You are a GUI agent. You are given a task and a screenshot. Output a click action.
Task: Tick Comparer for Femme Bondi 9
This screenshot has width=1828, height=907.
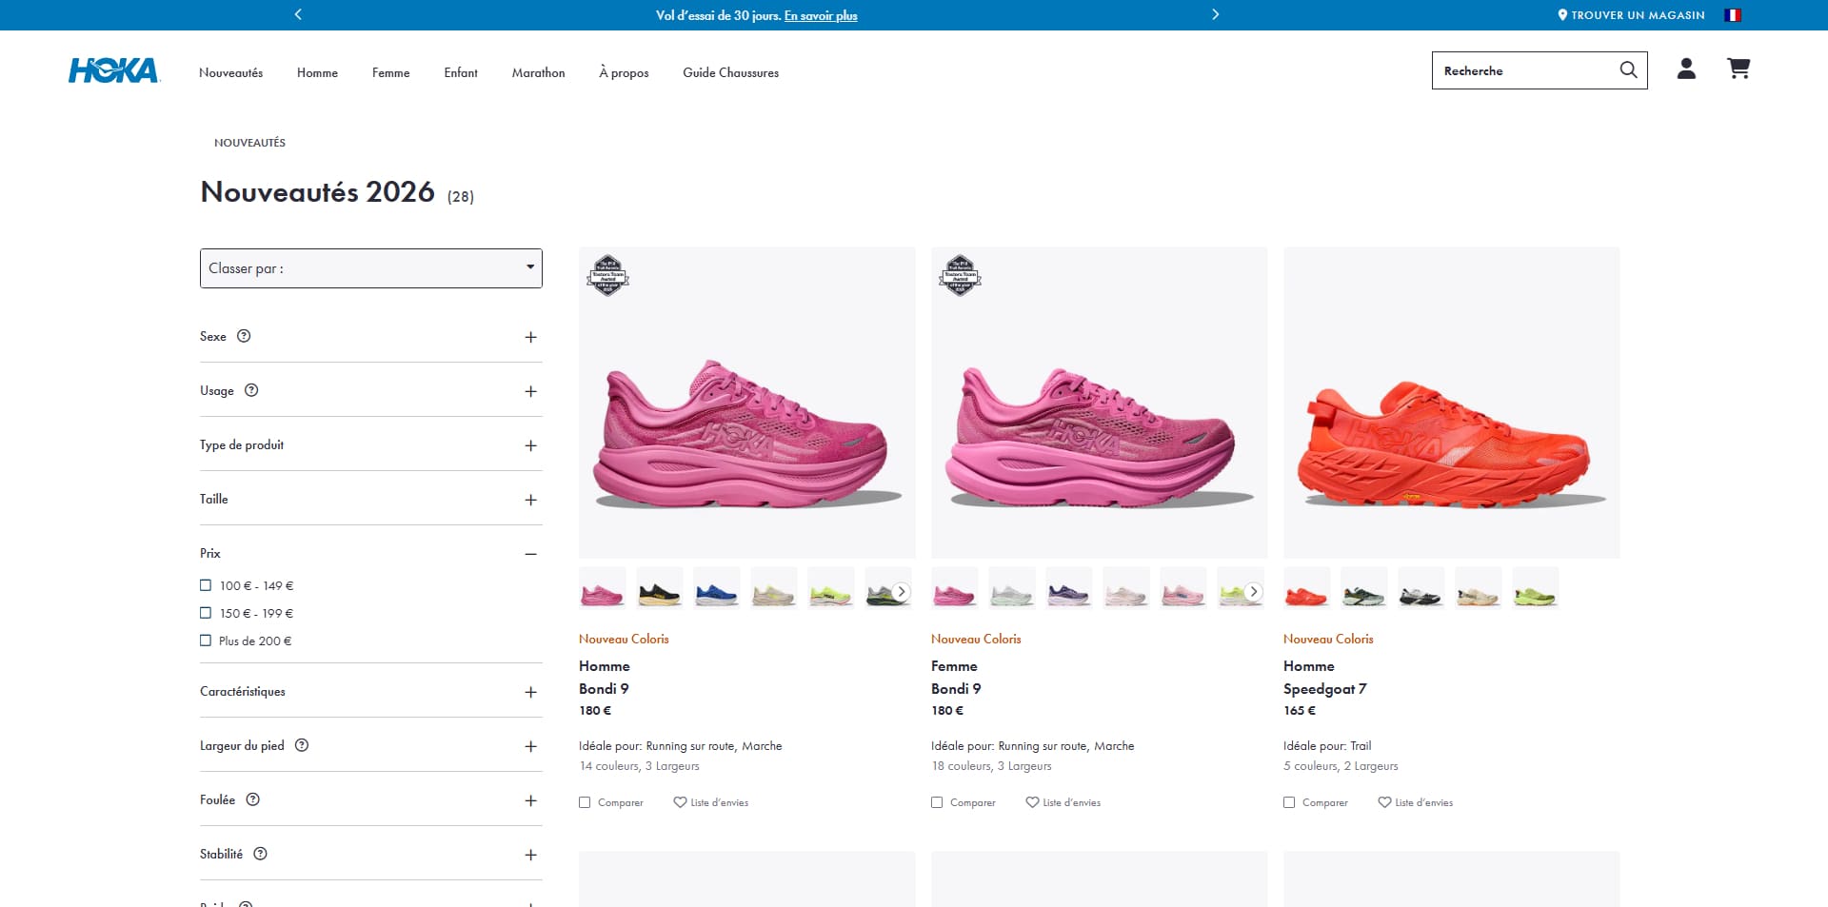point(937,802)
